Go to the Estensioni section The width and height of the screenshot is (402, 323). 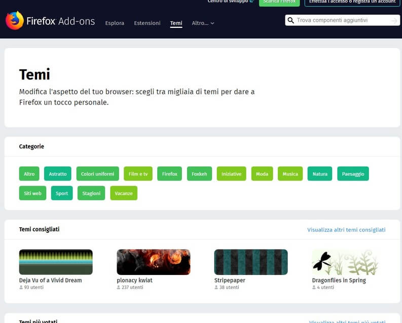coord(147,23)
